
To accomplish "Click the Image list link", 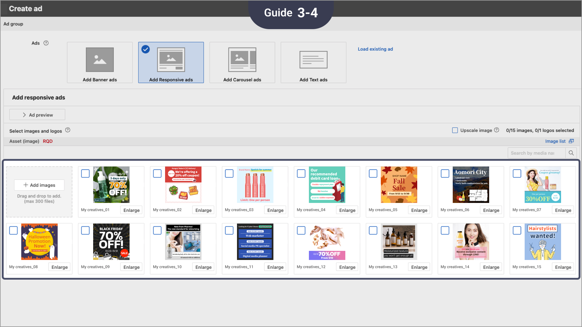I will tap(555, 141).
